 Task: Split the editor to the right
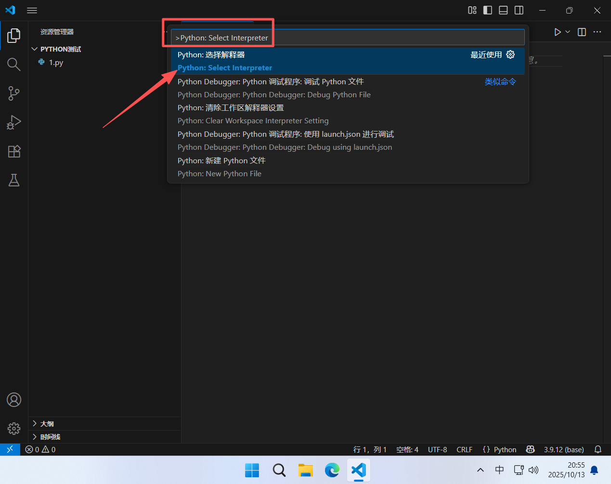pos(582,32)
